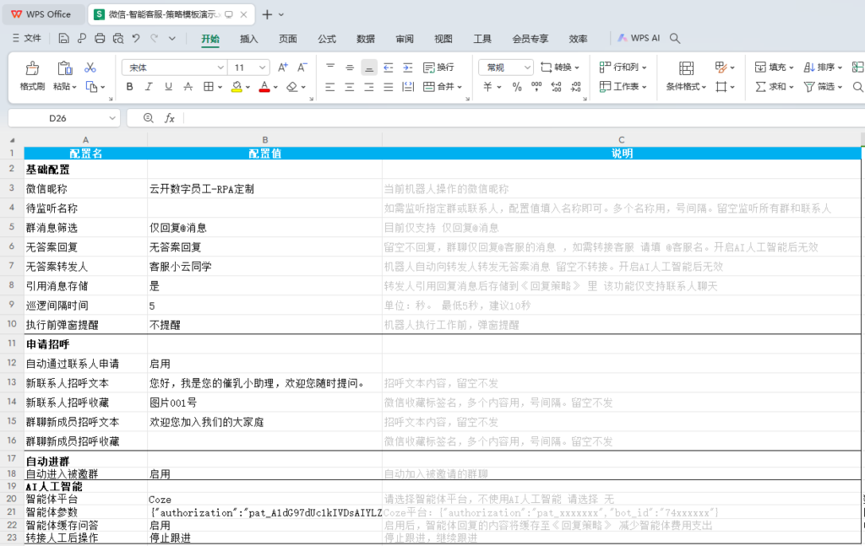Click the Name Box showing D26
Screen dimensions: 865x546
64,118
